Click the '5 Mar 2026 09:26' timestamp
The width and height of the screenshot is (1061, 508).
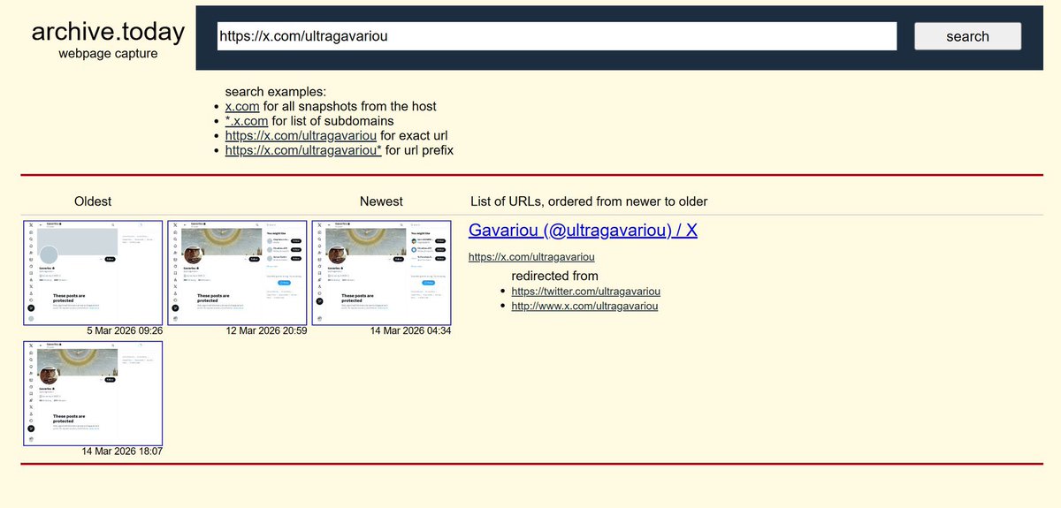[x=125, y=331]
